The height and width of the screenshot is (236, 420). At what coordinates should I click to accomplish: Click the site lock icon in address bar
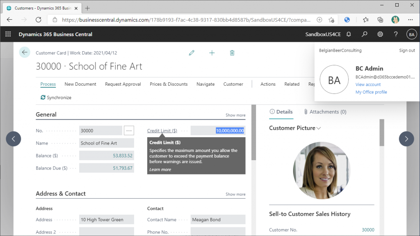[55, 20]
